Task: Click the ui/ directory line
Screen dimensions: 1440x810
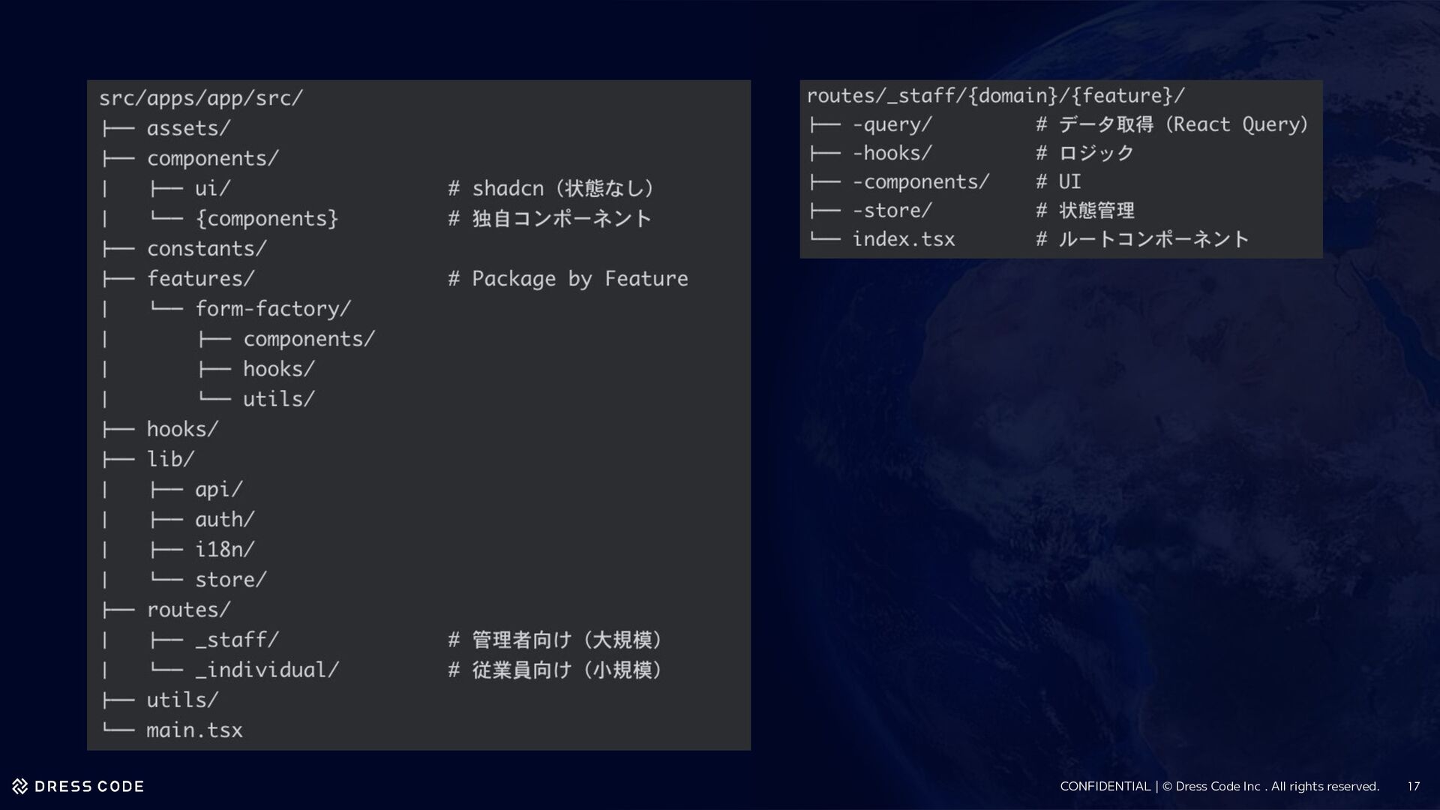Action: 212,188
